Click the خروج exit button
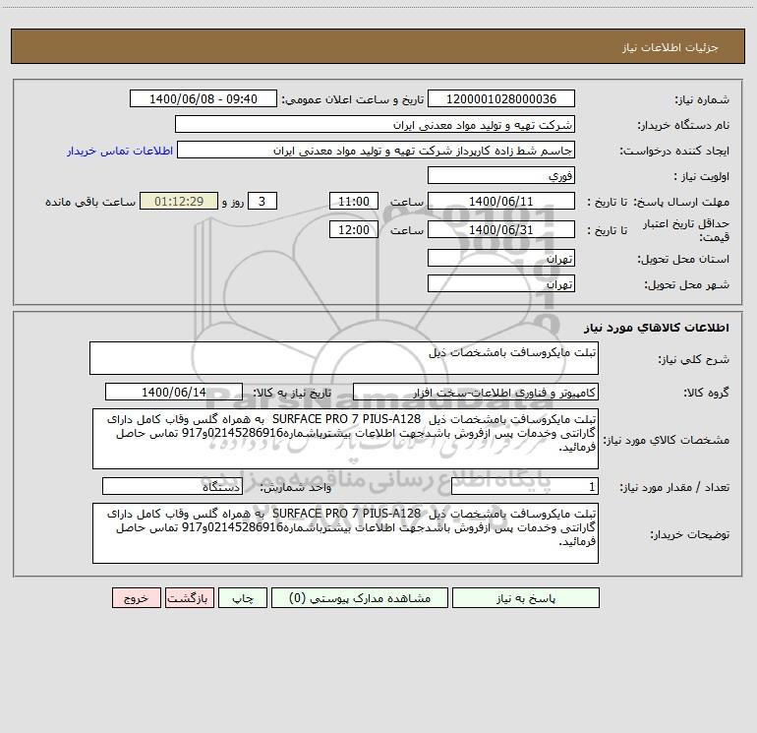The height and width of the screenshot is (733, 757). pyautogui.click(x=136, y=597)
